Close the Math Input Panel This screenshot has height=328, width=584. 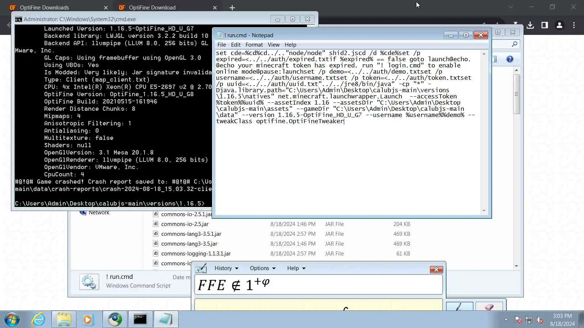coord(436,270)
